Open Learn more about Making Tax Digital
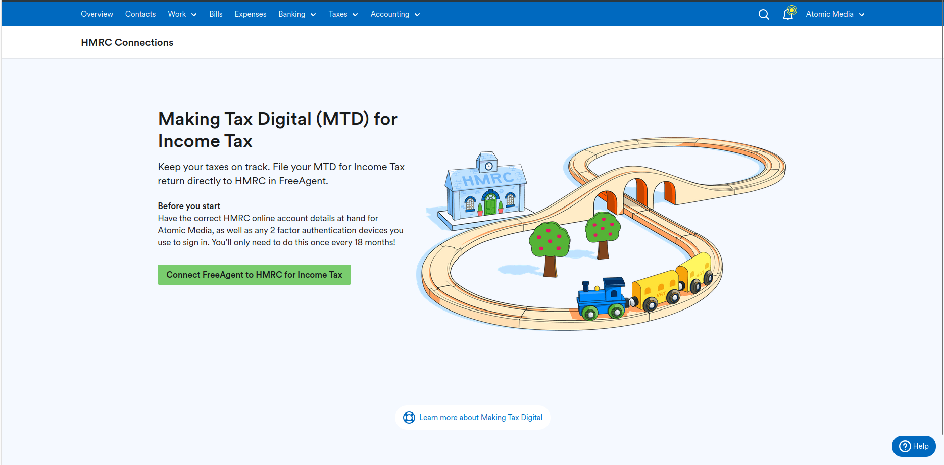The height and width of the screenshot is (465, 944). (x=480, y=418)
